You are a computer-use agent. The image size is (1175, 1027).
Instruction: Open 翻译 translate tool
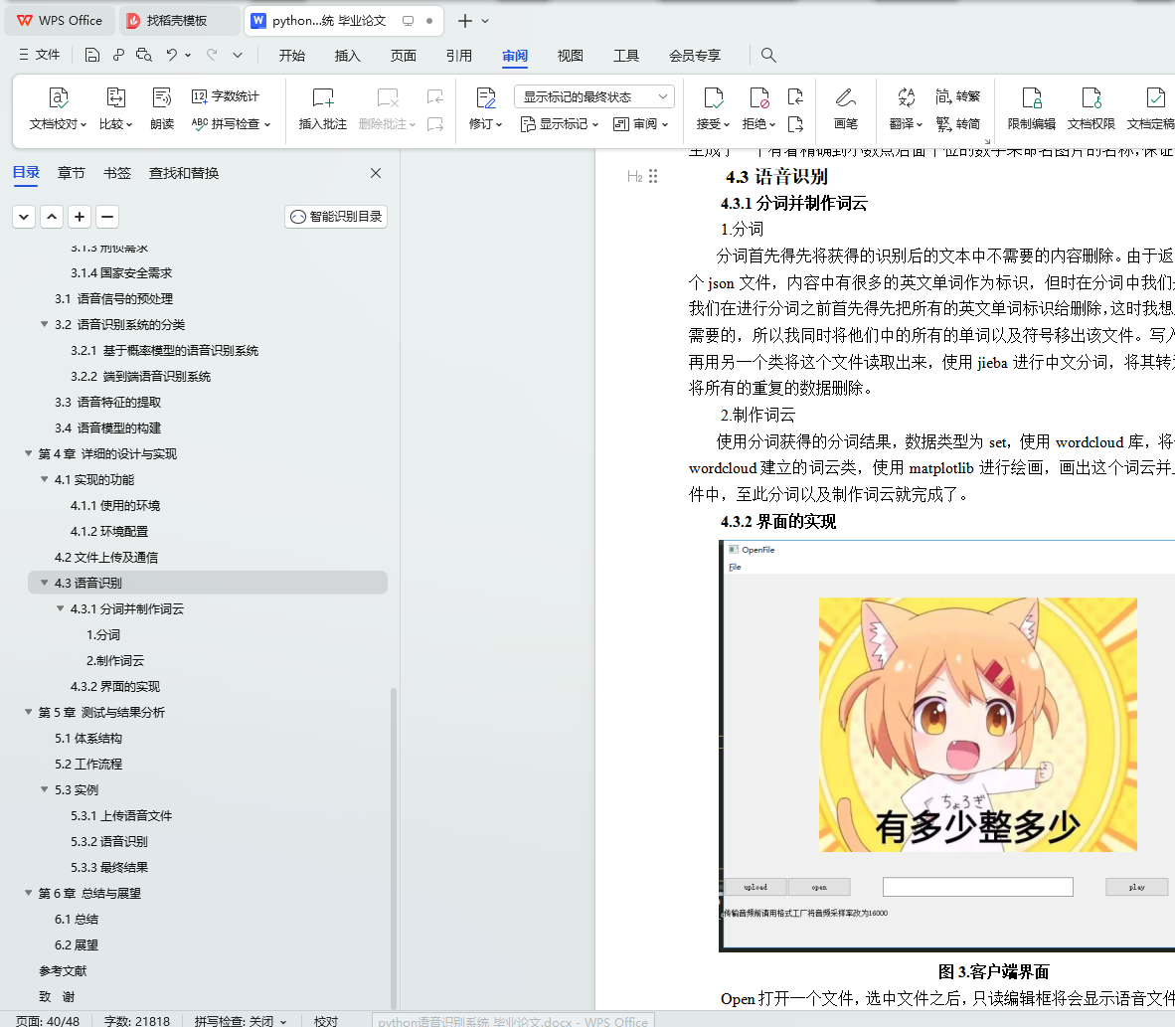(906, 109)
